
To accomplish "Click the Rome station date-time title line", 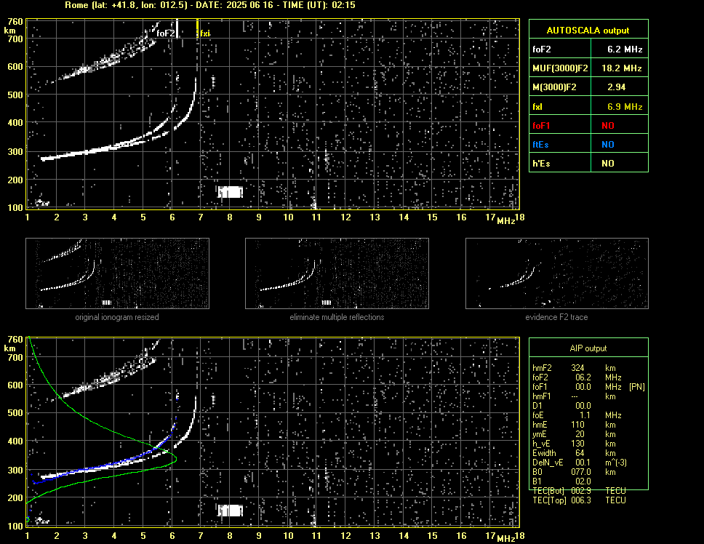I will [209, 5].
